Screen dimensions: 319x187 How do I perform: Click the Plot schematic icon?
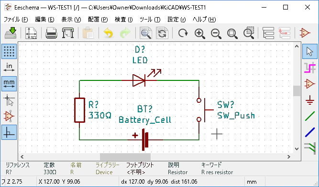pyautogui.click(x=68, y=33)
